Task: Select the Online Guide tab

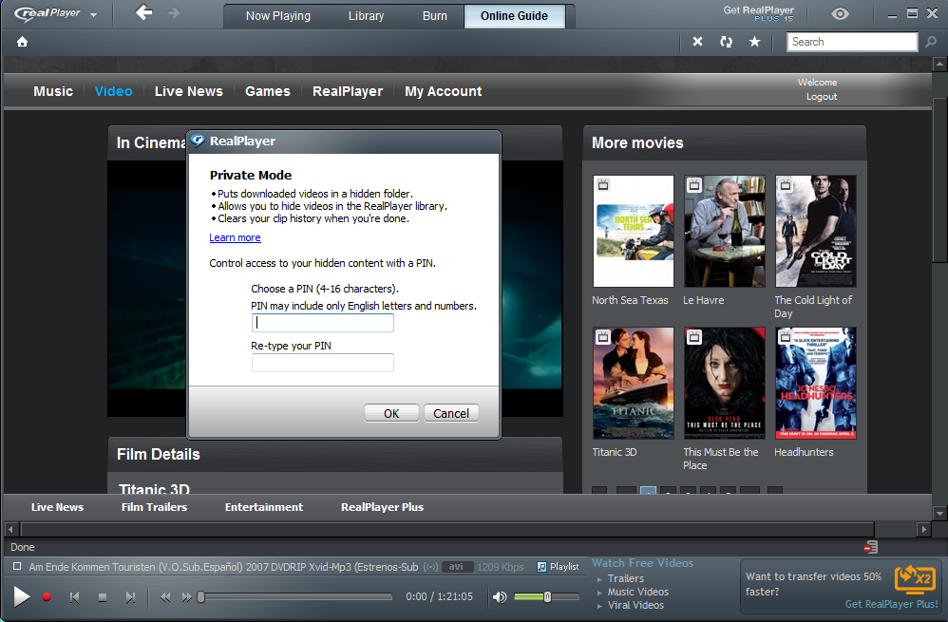Action: 515,16
